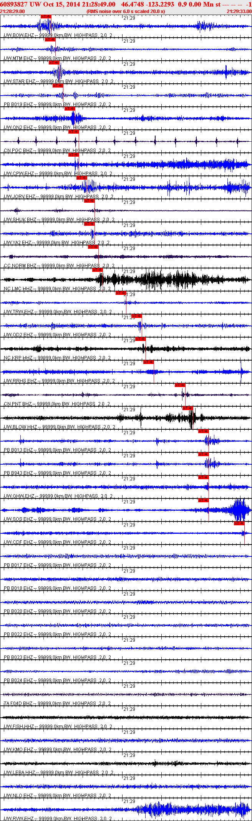Select the red pick flag on UW.RRHS trace
The width and height of the screenshot is (252, 821).
tap(148, 362)
